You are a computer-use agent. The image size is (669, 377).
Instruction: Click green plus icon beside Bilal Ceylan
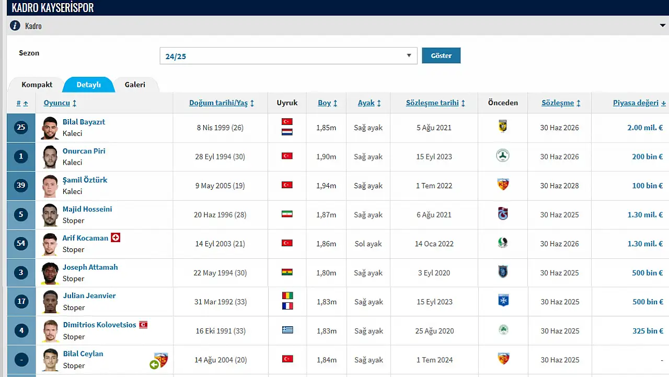[x=154, y=364]
